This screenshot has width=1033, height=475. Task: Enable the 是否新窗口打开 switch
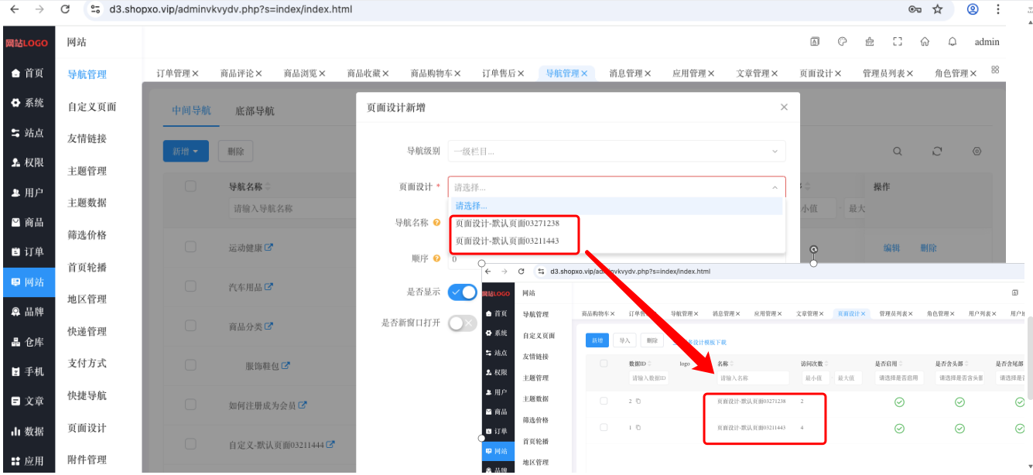pos(463,323)
